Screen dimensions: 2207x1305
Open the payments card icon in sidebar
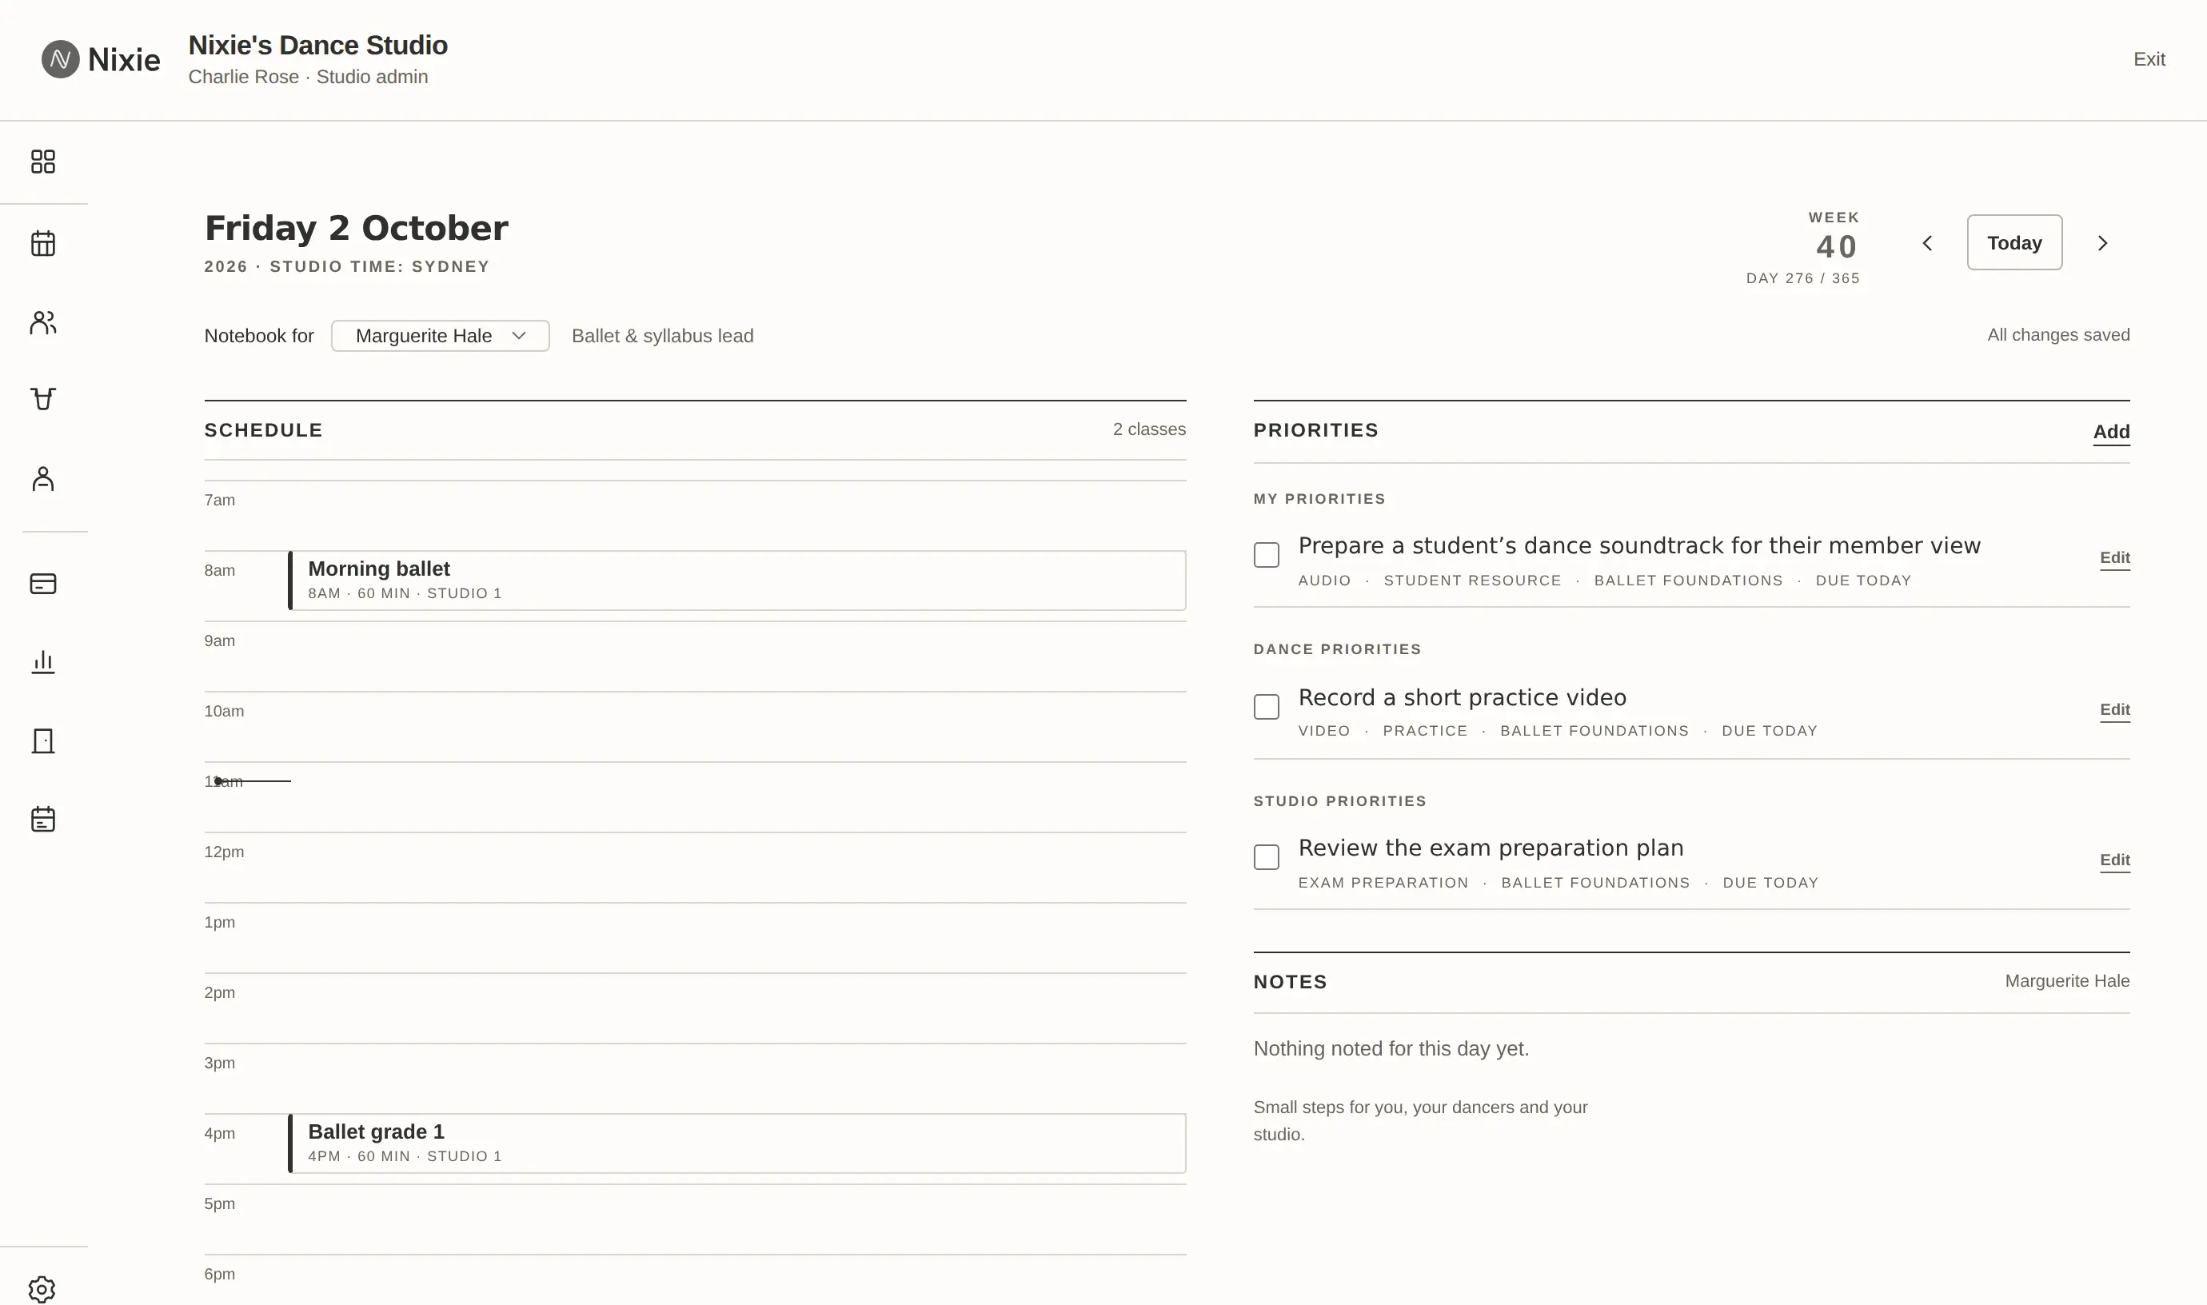[x=43, y=584]
